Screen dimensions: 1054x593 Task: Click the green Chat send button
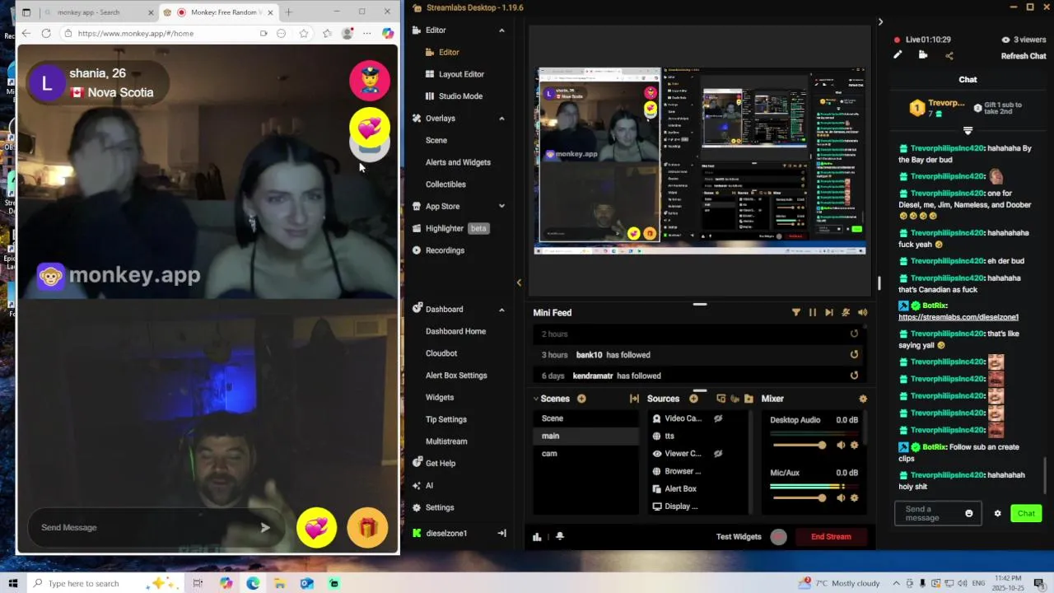(1026, 513)
